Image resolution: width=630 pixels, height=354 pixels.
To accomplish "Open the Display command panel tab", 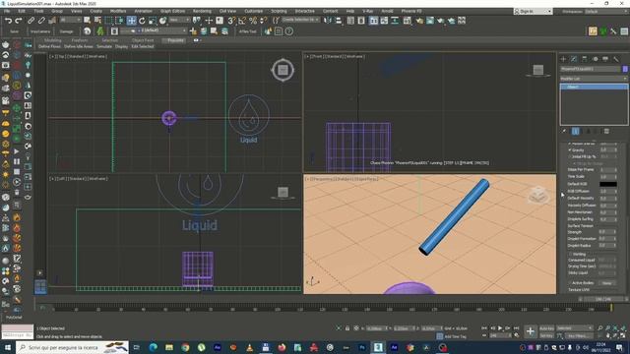I will click(x=605, y=59).
